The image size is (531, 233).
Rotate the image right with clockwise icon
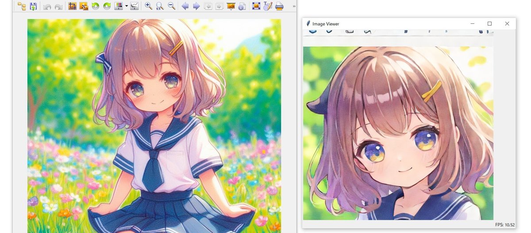107,6
